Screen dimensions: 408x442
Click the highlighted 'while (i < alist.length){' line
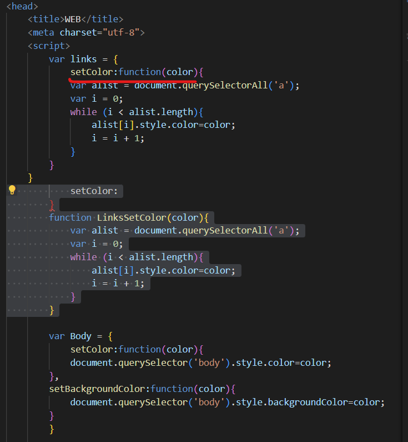tap(137, 257)
